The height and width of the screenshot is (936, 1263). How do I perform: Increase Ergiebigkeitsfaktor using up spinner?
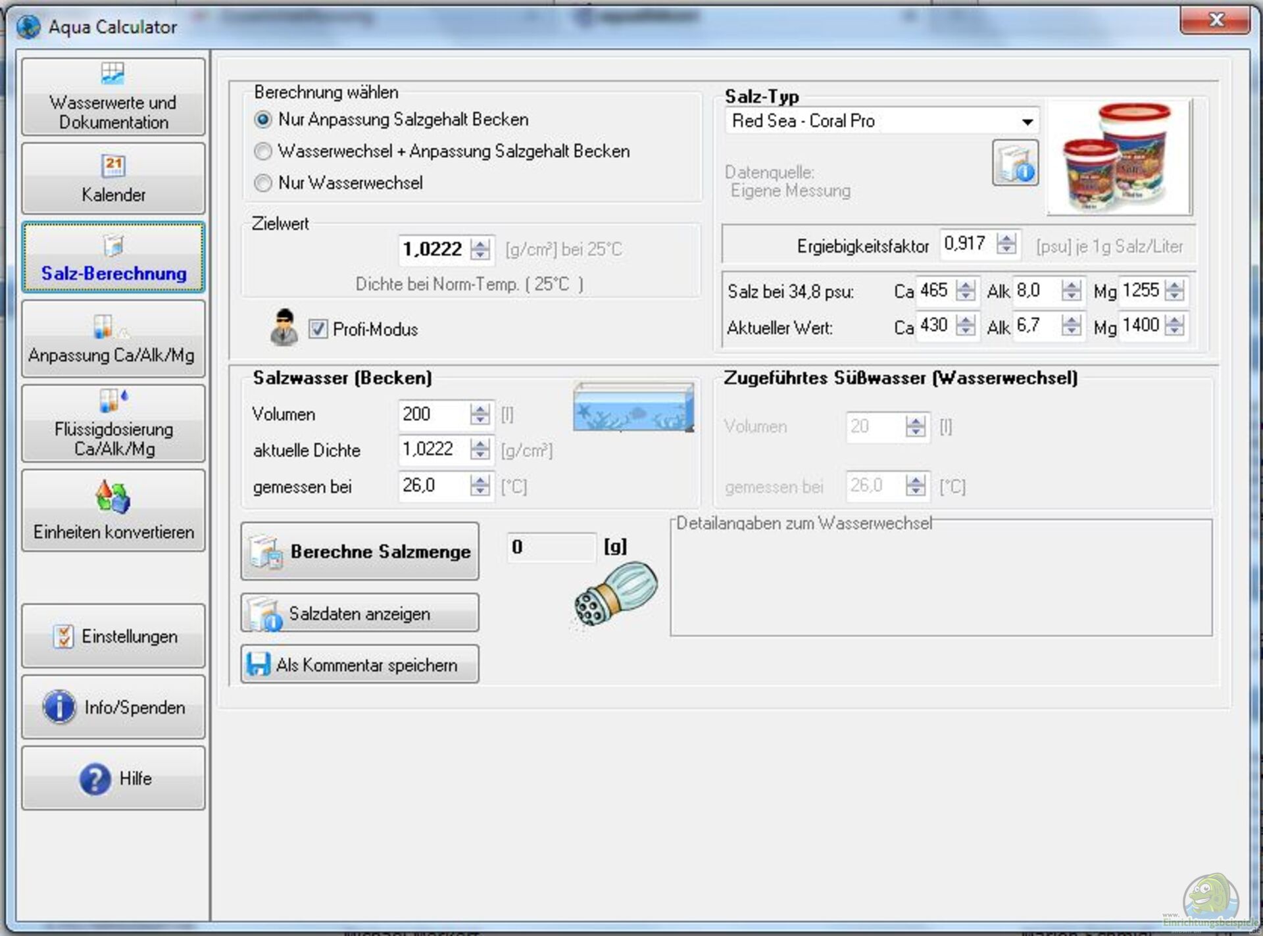[1006, 239]
